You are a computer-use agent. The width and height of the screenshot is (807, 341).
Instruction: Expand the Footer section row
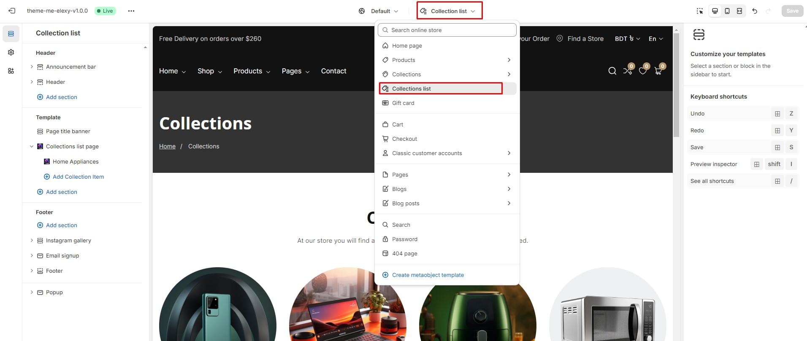pos(32,271)
